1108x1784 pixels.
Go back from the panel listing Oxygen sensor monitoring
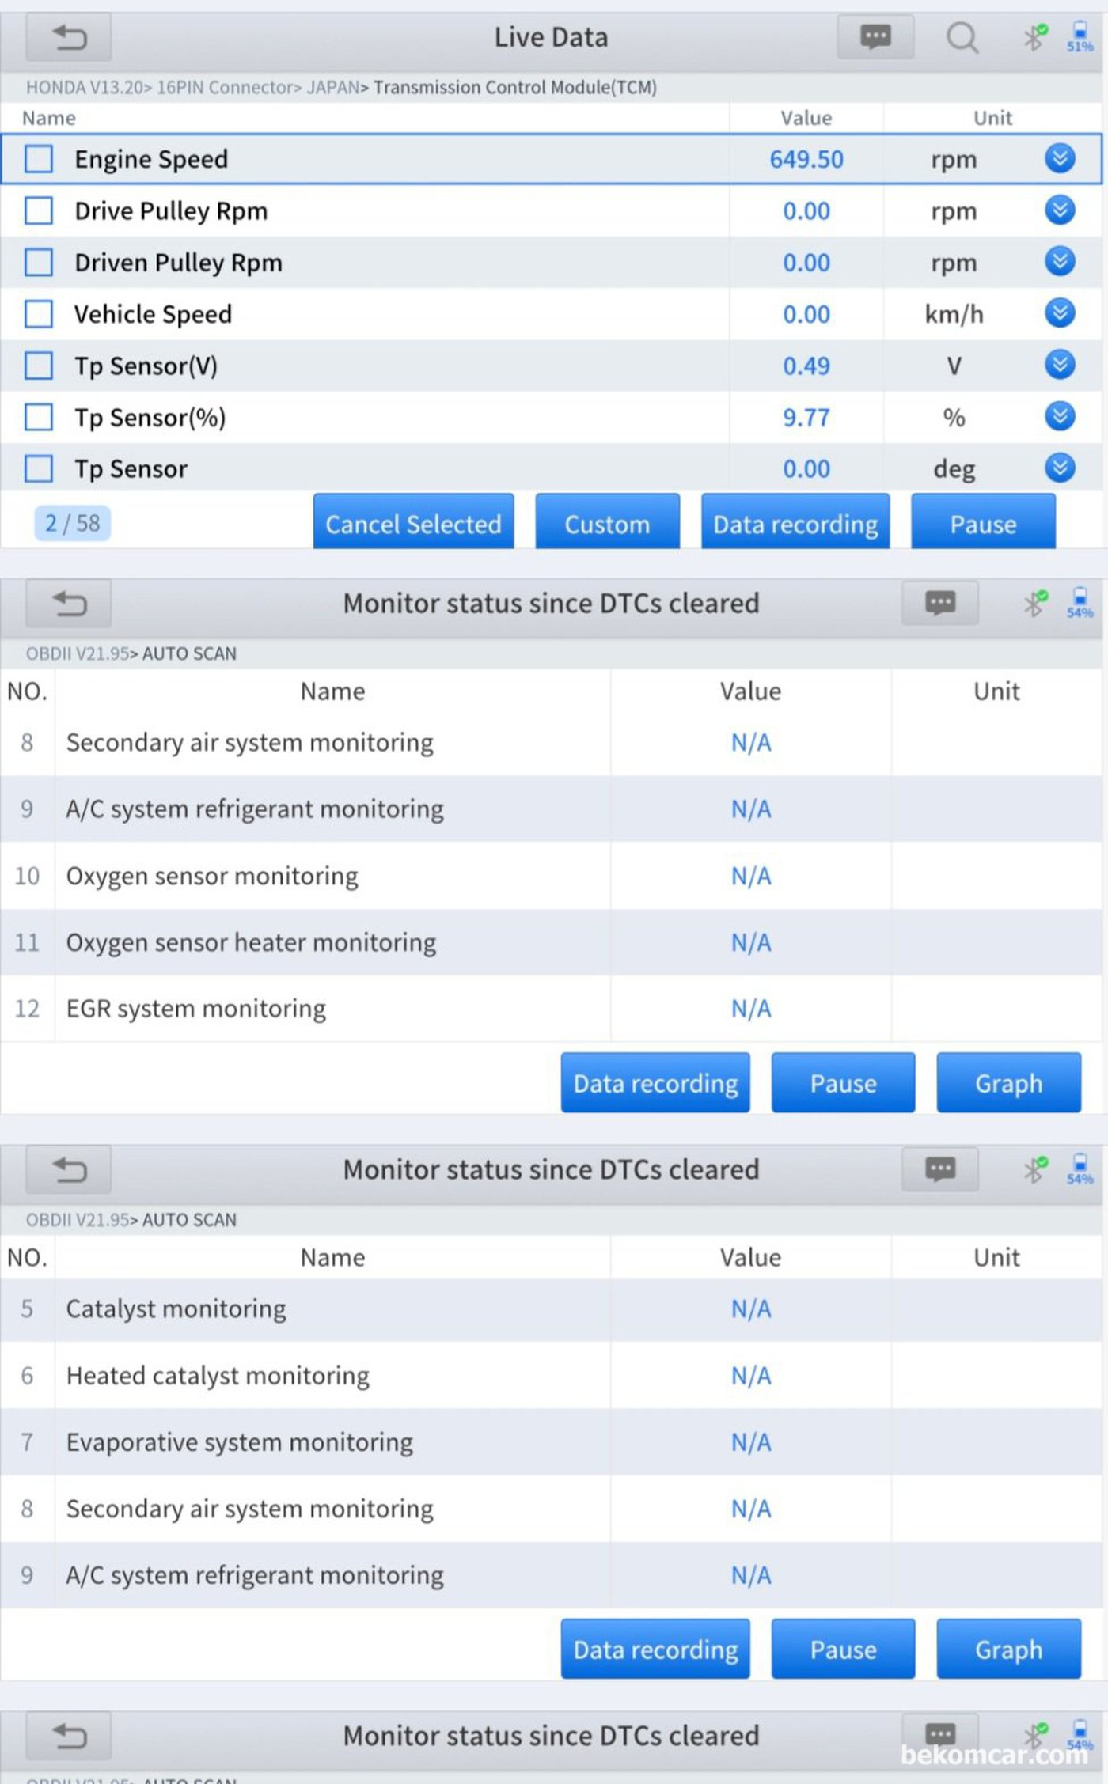point(69,604)
